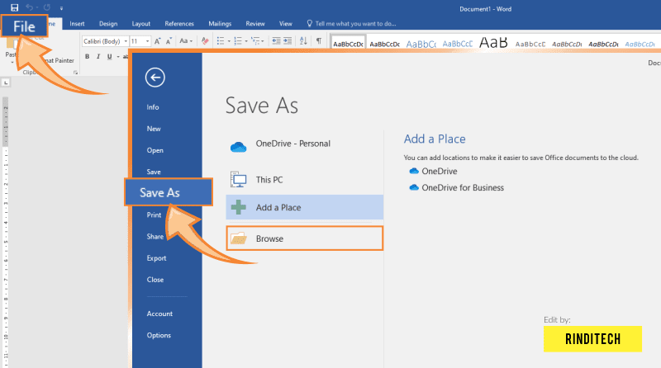The width and height of the screenshot is (661, 368).
Task: Click the Browse folder option
Action: 304,238
